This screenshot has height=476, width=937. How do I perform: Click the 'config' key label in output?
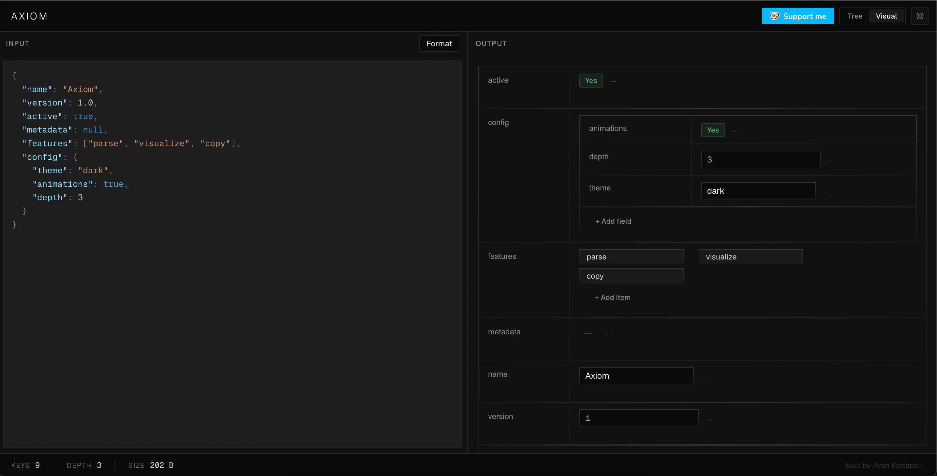(498, 122)
